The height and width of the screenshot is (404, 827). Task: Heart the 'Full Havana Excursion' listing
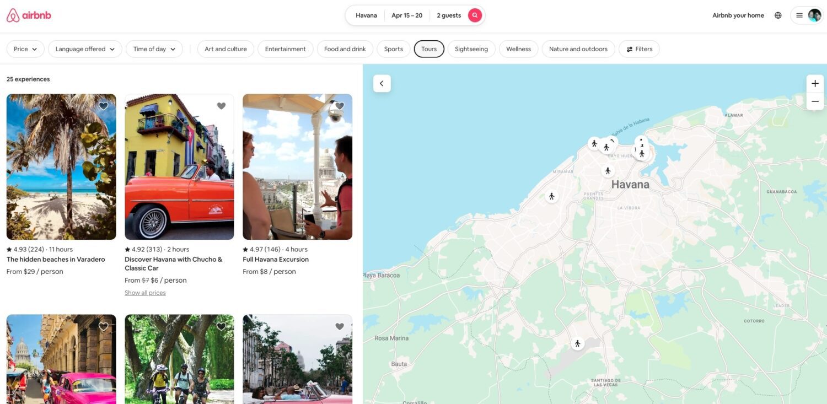point(339,105)
